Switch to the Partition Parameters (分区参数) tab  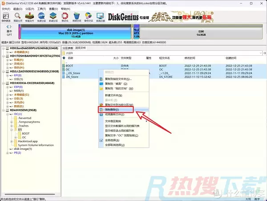click(x=68, y=48)
